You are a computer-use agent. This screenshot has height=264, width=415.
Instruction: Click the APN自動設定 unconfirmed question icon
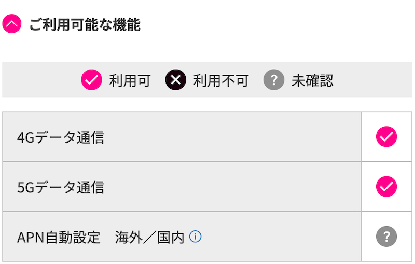coord(386,237)
